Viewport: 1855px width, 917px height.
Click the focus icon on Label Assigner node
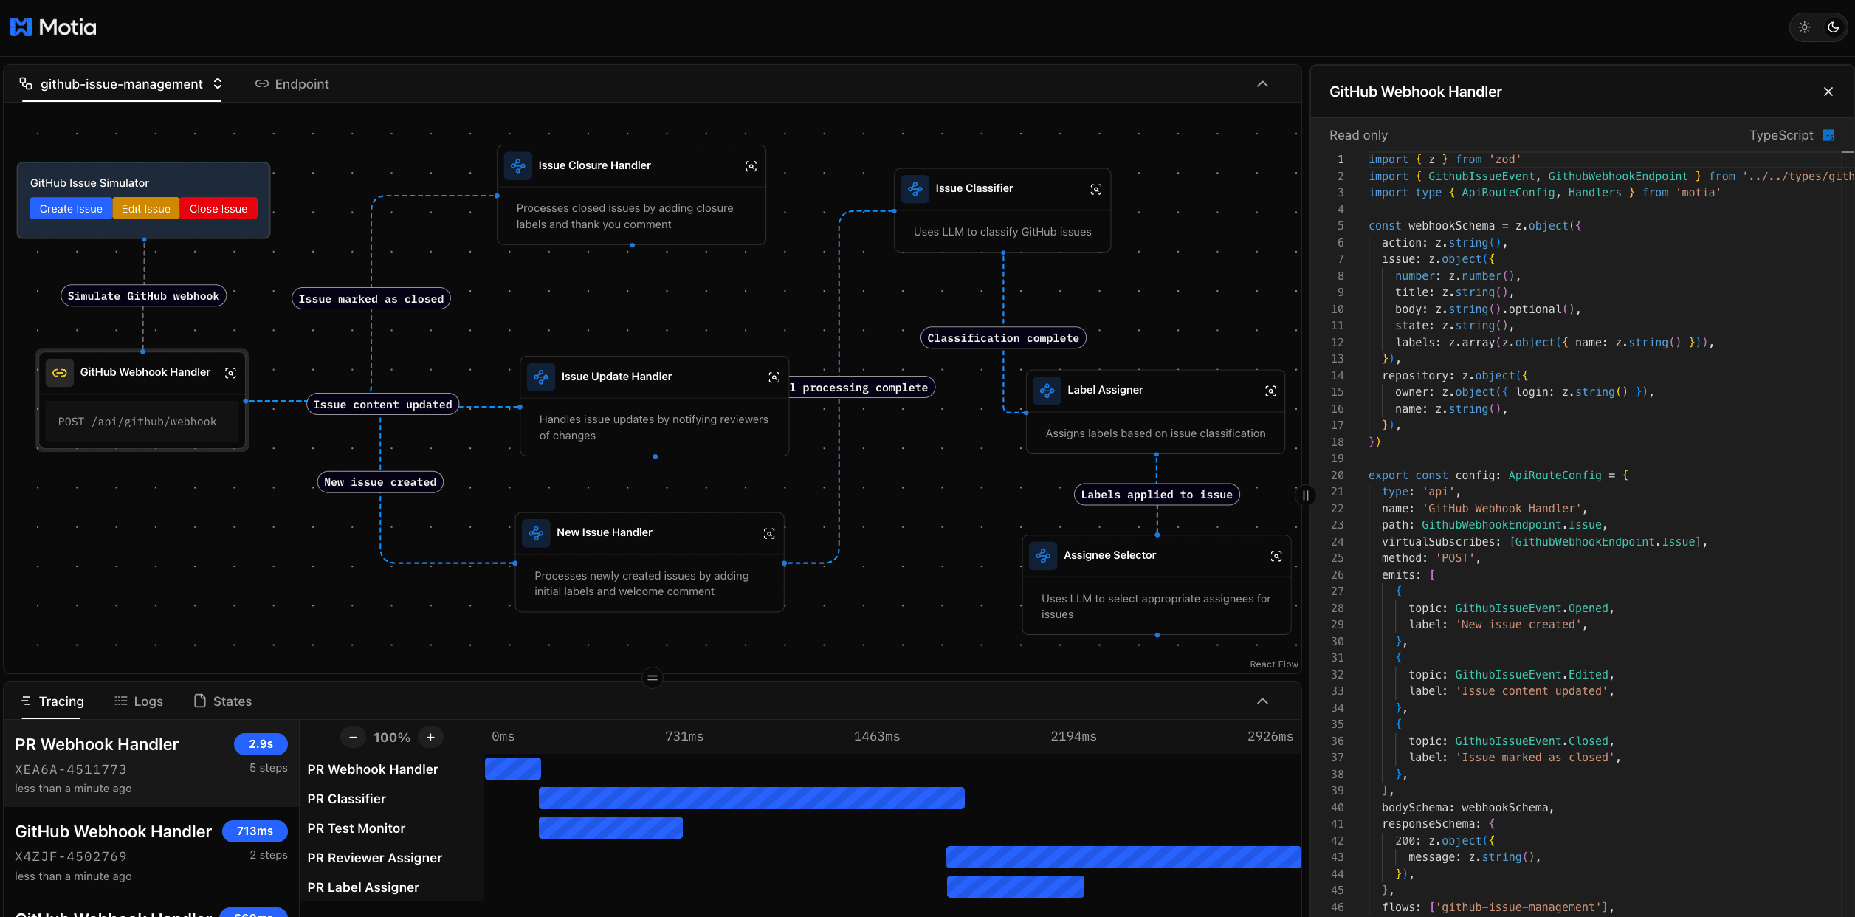[1271, 391]
